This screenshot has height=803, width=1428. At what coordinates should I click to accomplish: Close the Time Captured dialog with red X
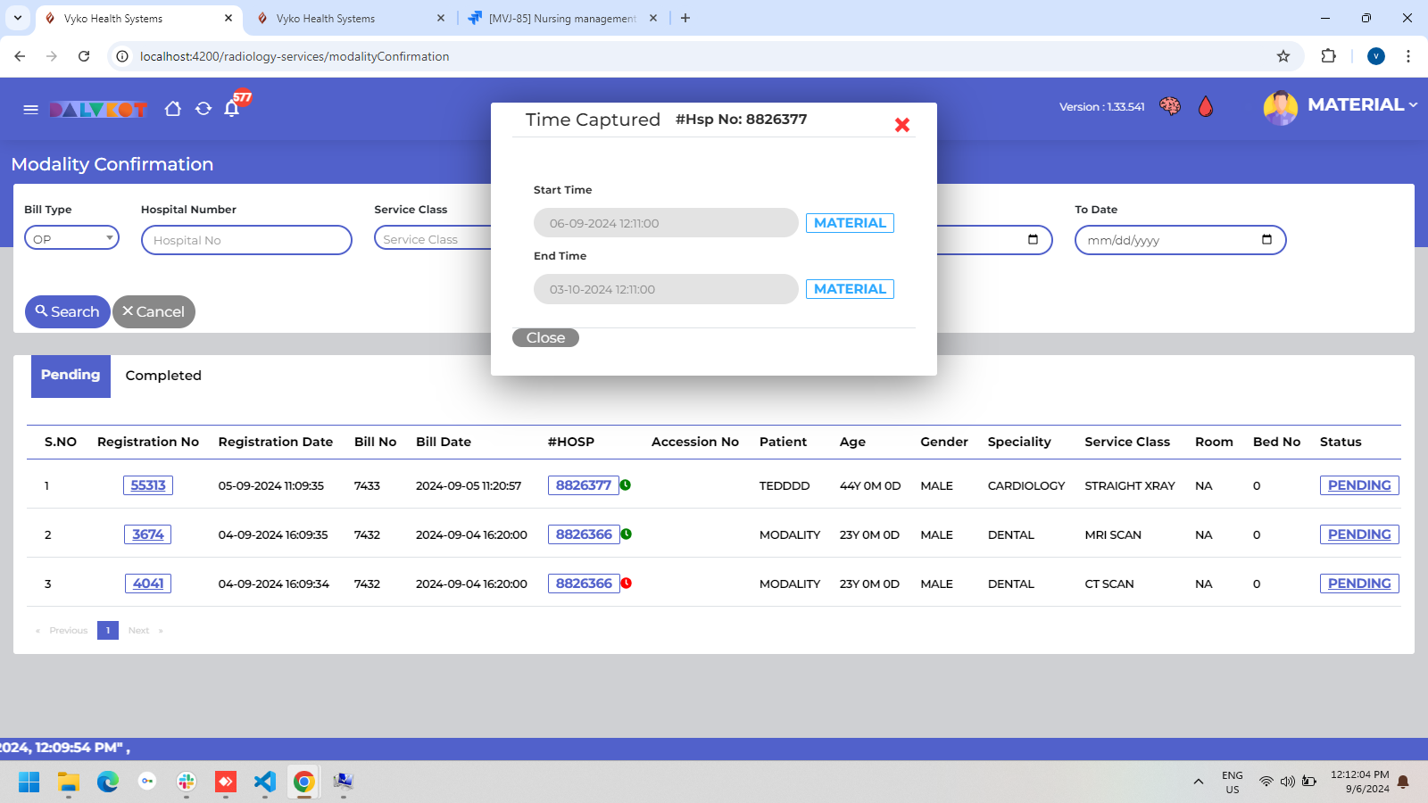[901, 125]
